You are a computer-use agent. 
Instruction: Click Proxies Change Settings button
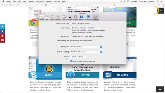(78, 57)
